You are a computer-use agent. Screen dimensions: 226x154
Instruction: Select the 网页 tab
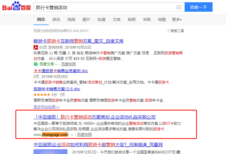click(x=41, y=19)
